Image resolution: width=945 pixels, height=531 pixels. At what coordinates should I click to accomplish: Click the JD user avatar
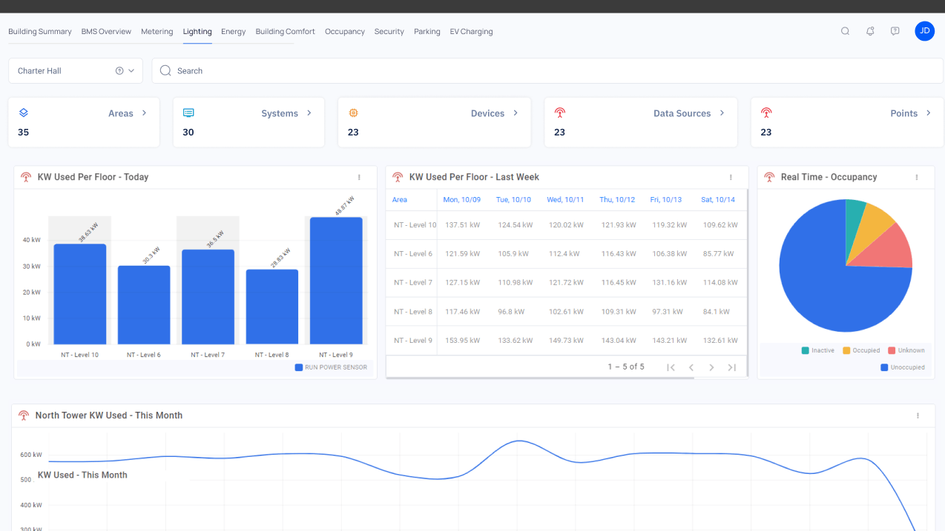924,31
